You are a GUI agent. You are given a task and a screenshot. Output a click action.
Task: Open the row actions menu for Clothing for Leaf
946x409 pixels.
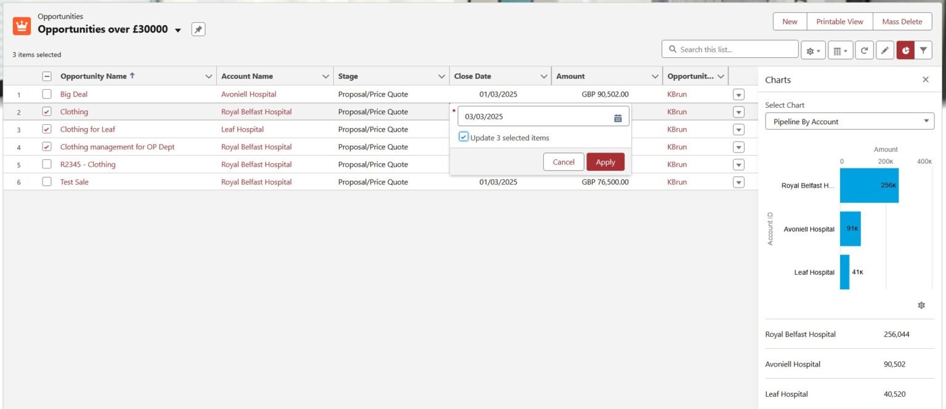pos(738,129)
